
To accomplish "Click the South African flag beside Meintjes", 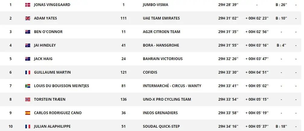I will tap(28, 86).
